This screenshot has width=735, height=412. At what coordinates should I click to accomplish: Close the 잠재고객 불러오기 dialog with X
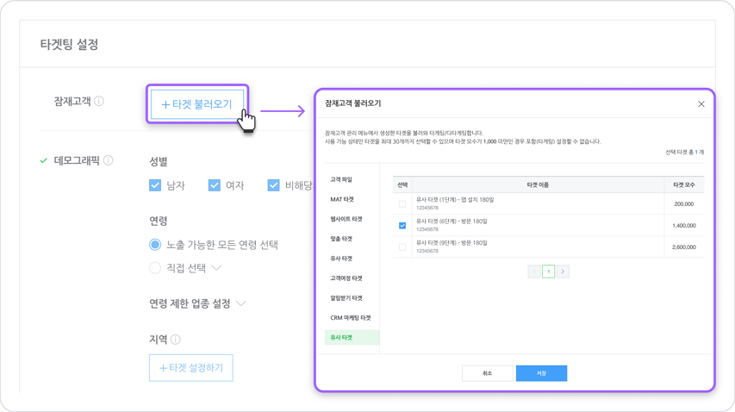coord(701,104)
